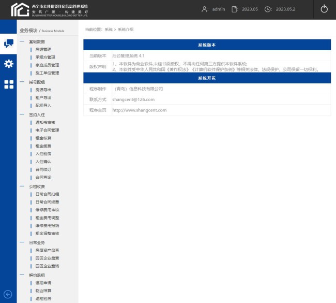Collapse the 签约入住 section
The width and height of the screenshot is (336, 303).
(22, 114)
